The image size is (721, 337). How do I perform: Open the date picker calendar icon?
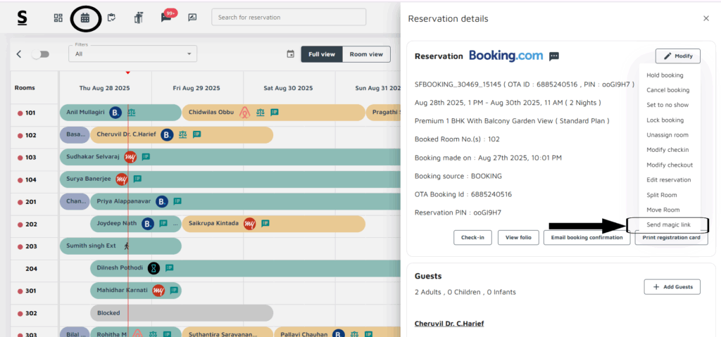(x=290, y=54)
